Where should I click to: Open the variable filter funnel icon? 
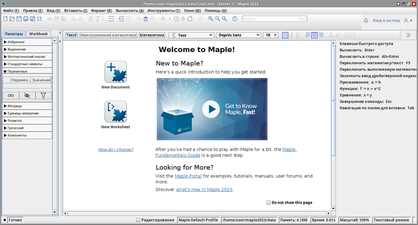tap(43, 95)
